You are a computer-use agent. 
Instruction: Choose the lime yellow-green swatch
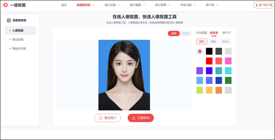200,90
